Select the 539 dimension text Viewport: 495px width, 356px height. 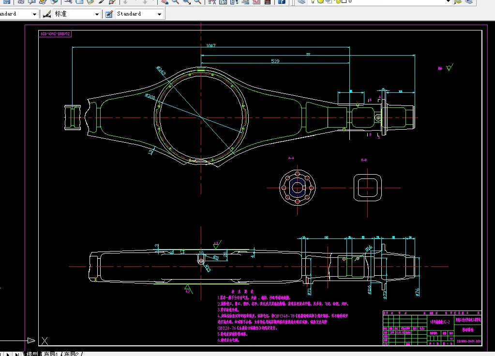tap(275, 61)
